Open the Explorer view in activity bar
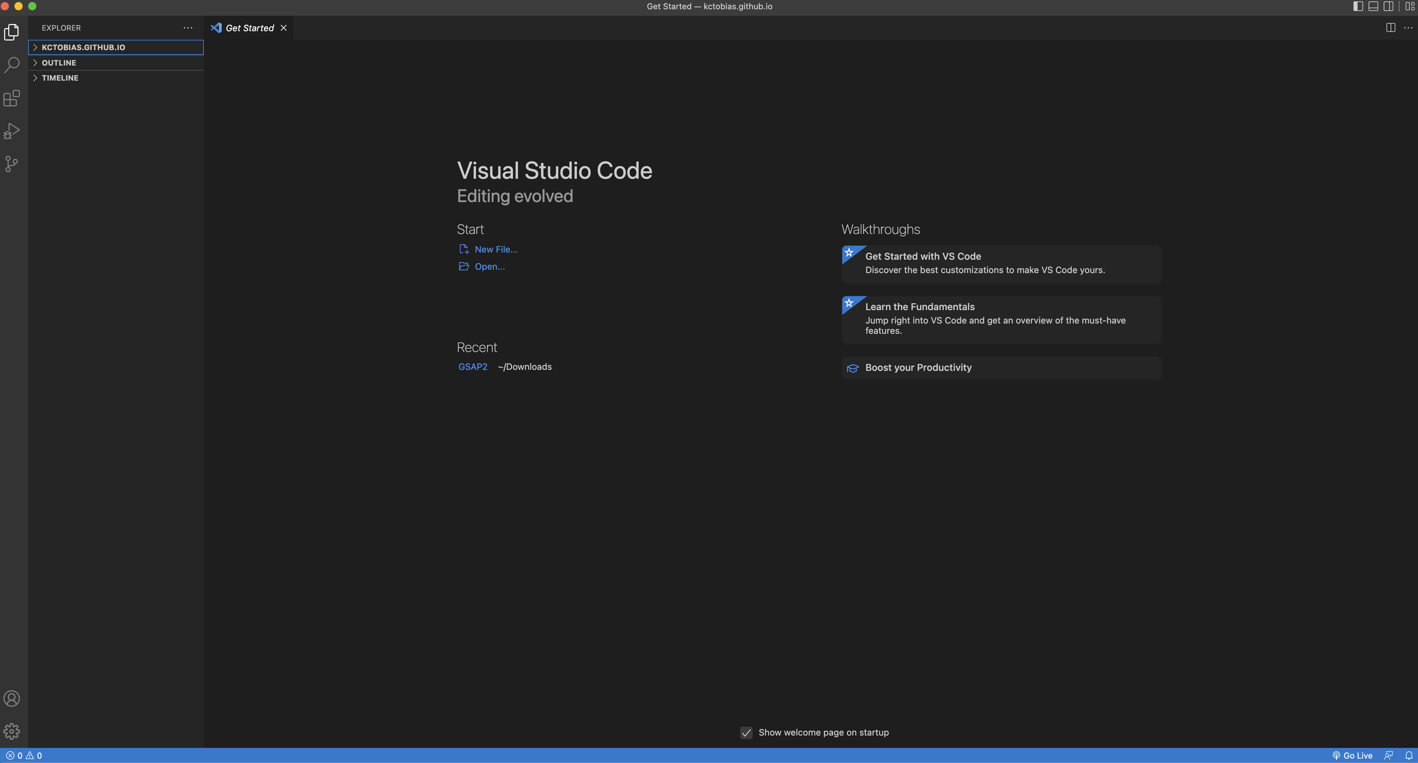 pyautogui.click(x=12, y=33)
